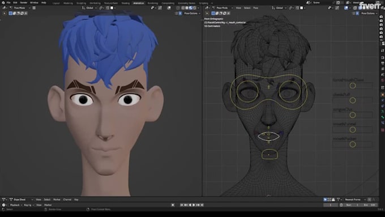Toggle overlays in right viewport
Viewport: 385px width, 217px height.
point(346,8)
